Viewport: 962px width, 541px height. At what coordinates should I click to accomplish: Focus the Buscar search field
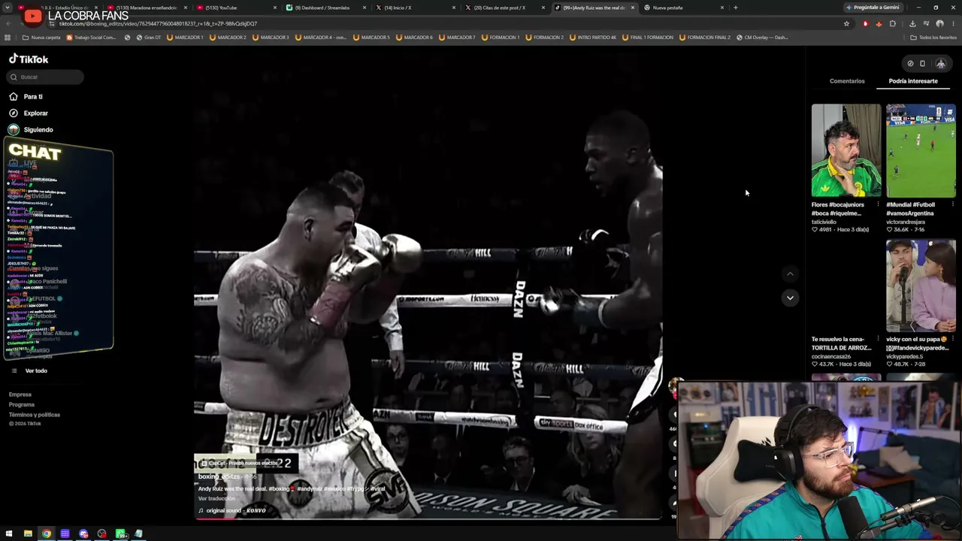[x=45, y=77]
